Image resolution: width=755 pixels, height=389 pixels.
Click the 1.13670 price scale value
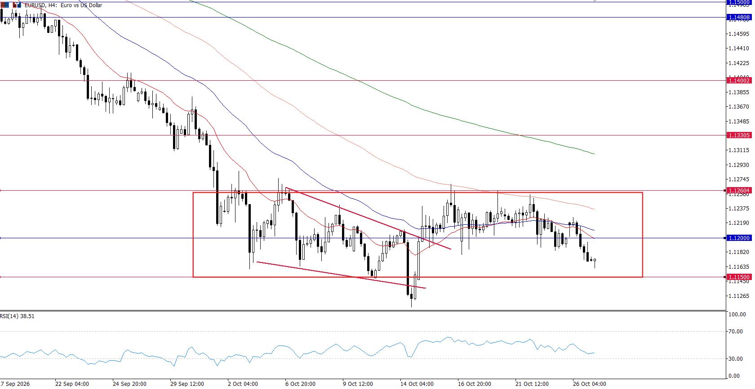pyautogui.click(x=739, y=107)
